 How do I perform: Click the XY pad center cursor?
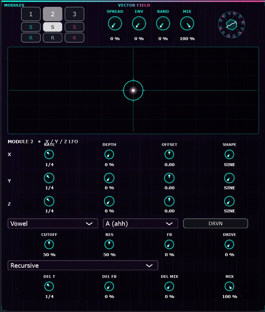pos(133,90)
